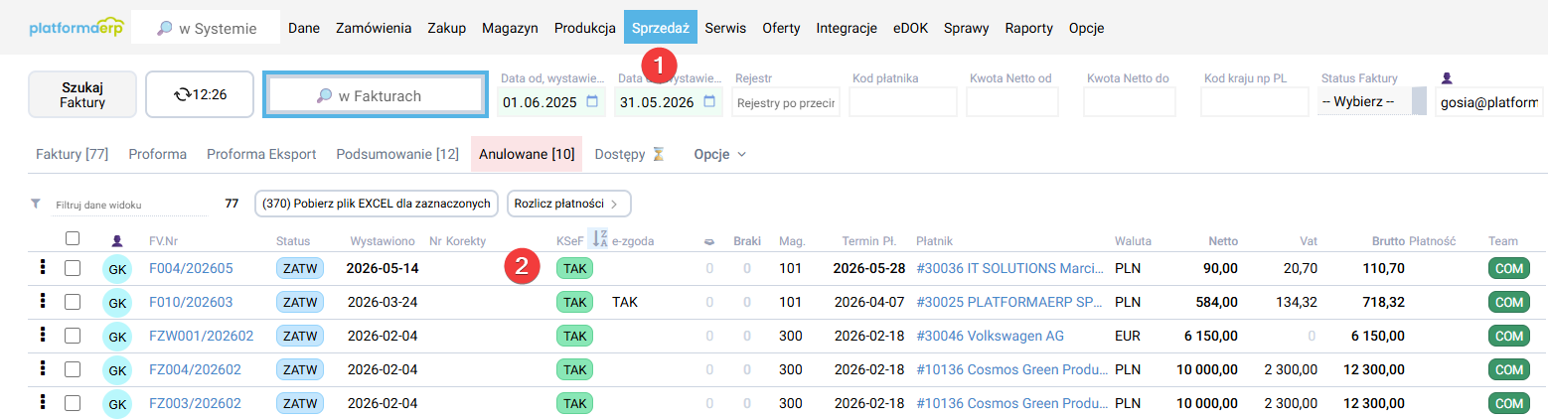
Task: Click the GK avatar in row FZ003/202602
Action: point(117,404)
